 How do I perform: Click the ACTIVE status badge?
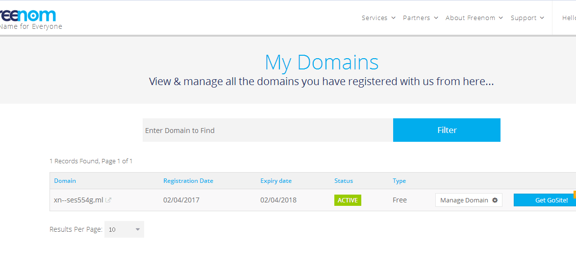(x=348, y=200)
